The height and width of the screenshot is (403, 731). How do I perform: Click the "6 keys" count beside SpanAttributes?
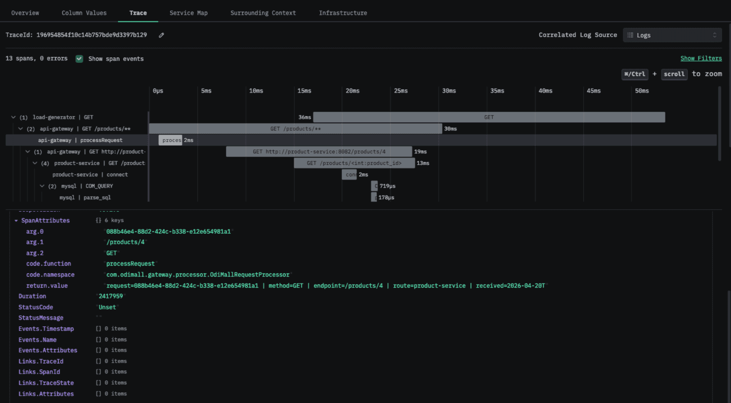pos(114,220)
